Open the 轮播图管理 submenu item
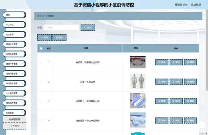Screen dimensions: 208x135 (14, 119)
